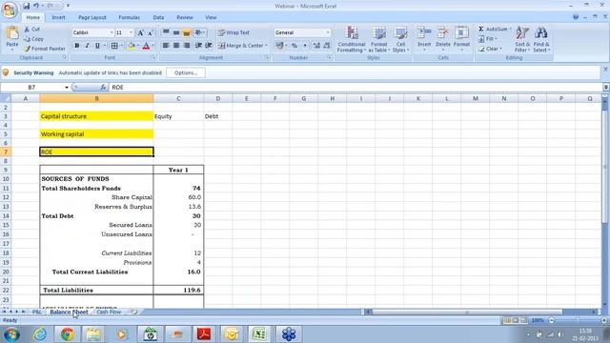Open Excel Help question mark

point(576,17)
